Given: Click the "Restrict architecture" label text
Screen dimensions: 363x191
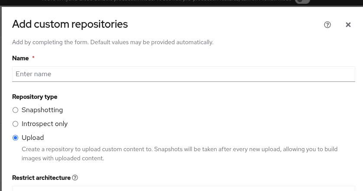Looking at the screenshot, I should [x=41, y=178].
